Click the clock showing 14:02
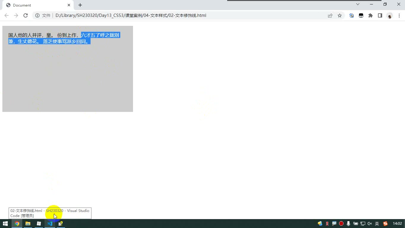Viewport: 405px width, 228px height. (397, 224)
